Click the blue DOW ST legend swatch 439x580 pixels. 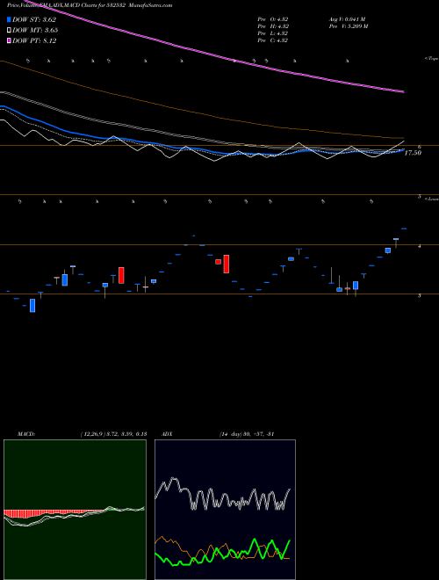9,19
